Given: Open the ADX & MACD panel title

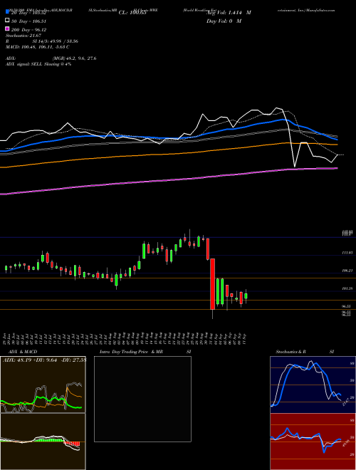Looking at the screenshot, I should point(23,352).
